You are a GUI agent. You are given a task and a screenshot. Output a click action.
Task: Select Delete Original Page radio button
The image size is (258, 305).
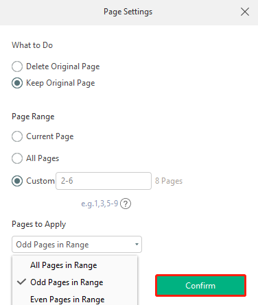[17, 66]
